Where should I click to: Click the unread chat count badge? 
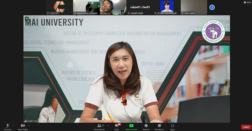pyautogui.click(x=119, y=124)
